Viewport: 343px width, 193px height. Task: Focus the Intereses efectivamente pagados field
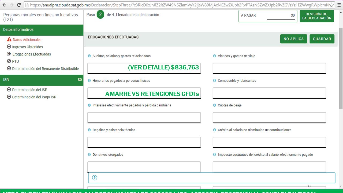(144, 117)
